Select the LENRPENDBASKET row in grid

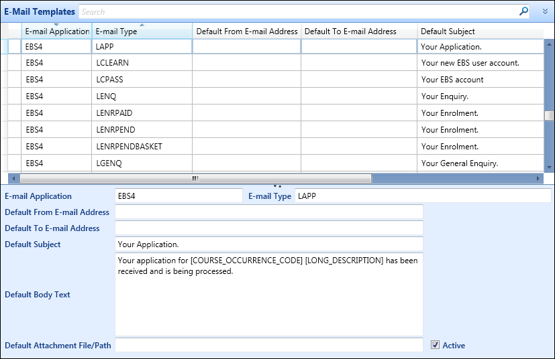tap(275, 146)
